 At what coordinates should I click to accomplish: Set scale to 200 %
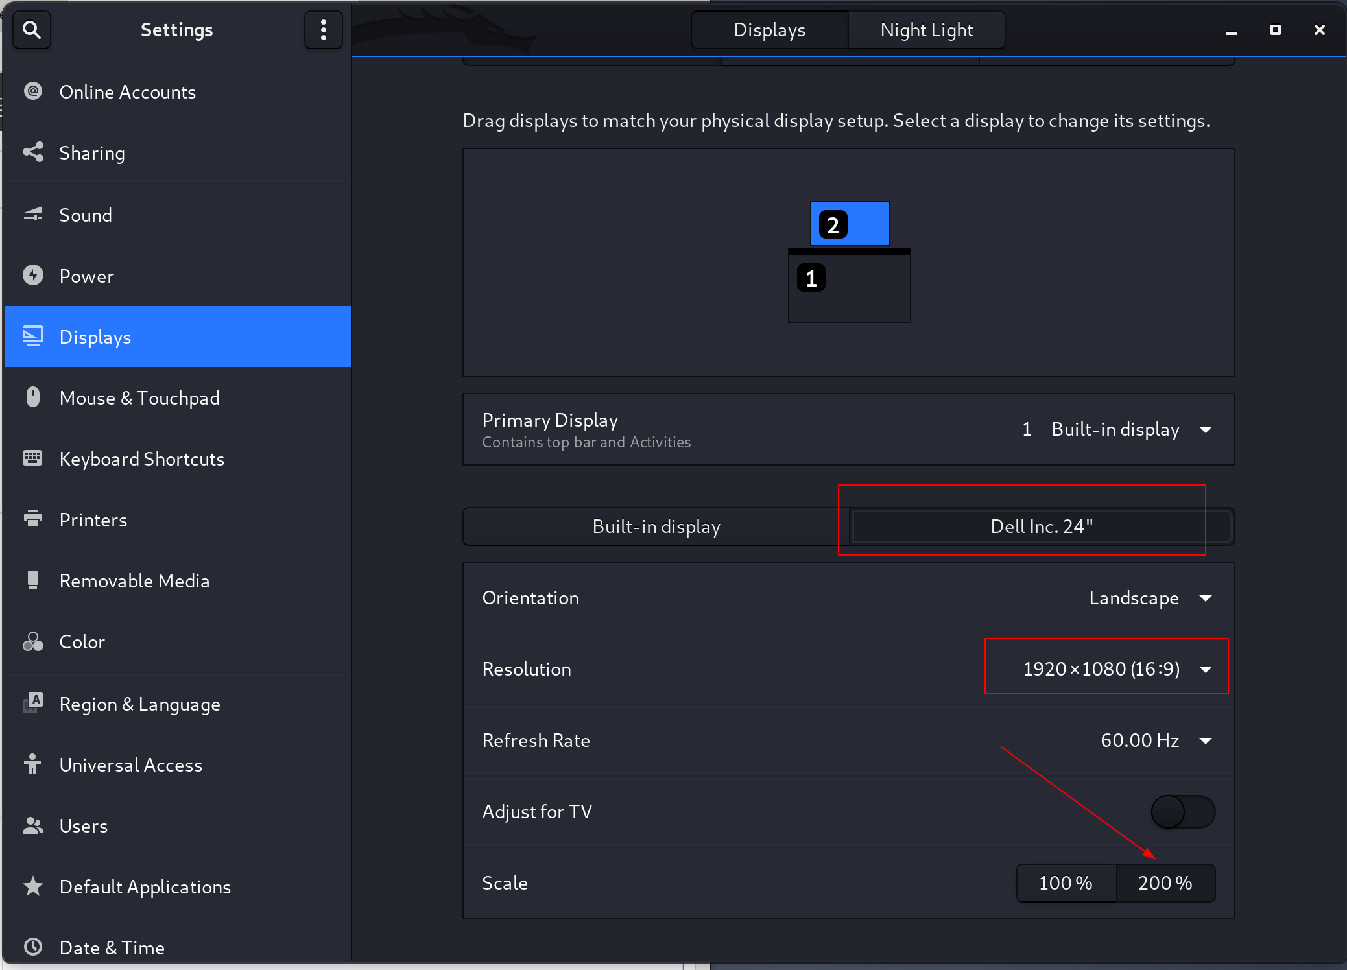click(1165, 883)
